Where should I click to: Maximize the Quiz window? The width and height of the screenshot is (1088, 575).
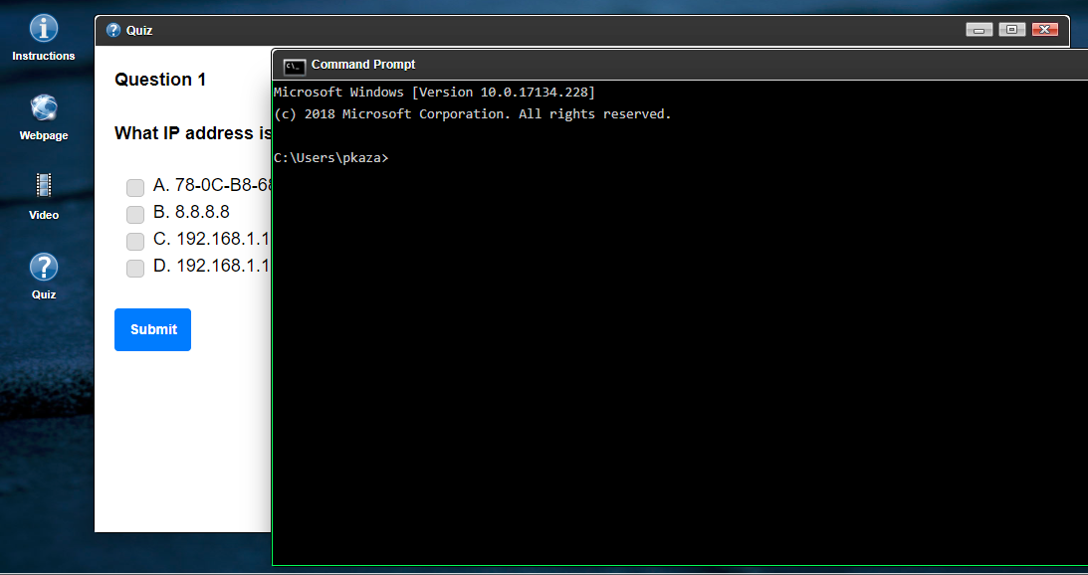point(1011,29)
